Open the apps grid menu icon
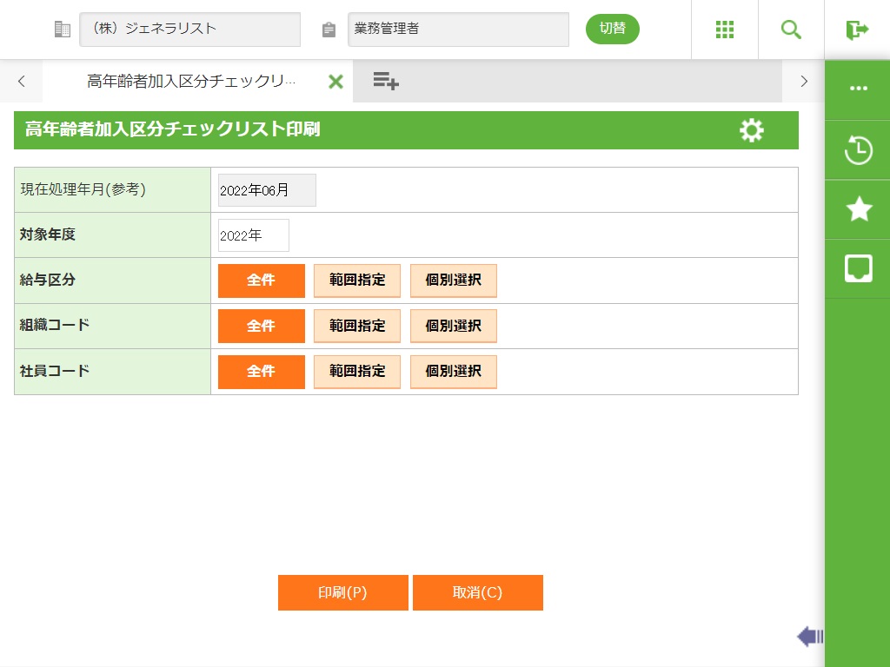Screen dimensions: 890x667 725,30
